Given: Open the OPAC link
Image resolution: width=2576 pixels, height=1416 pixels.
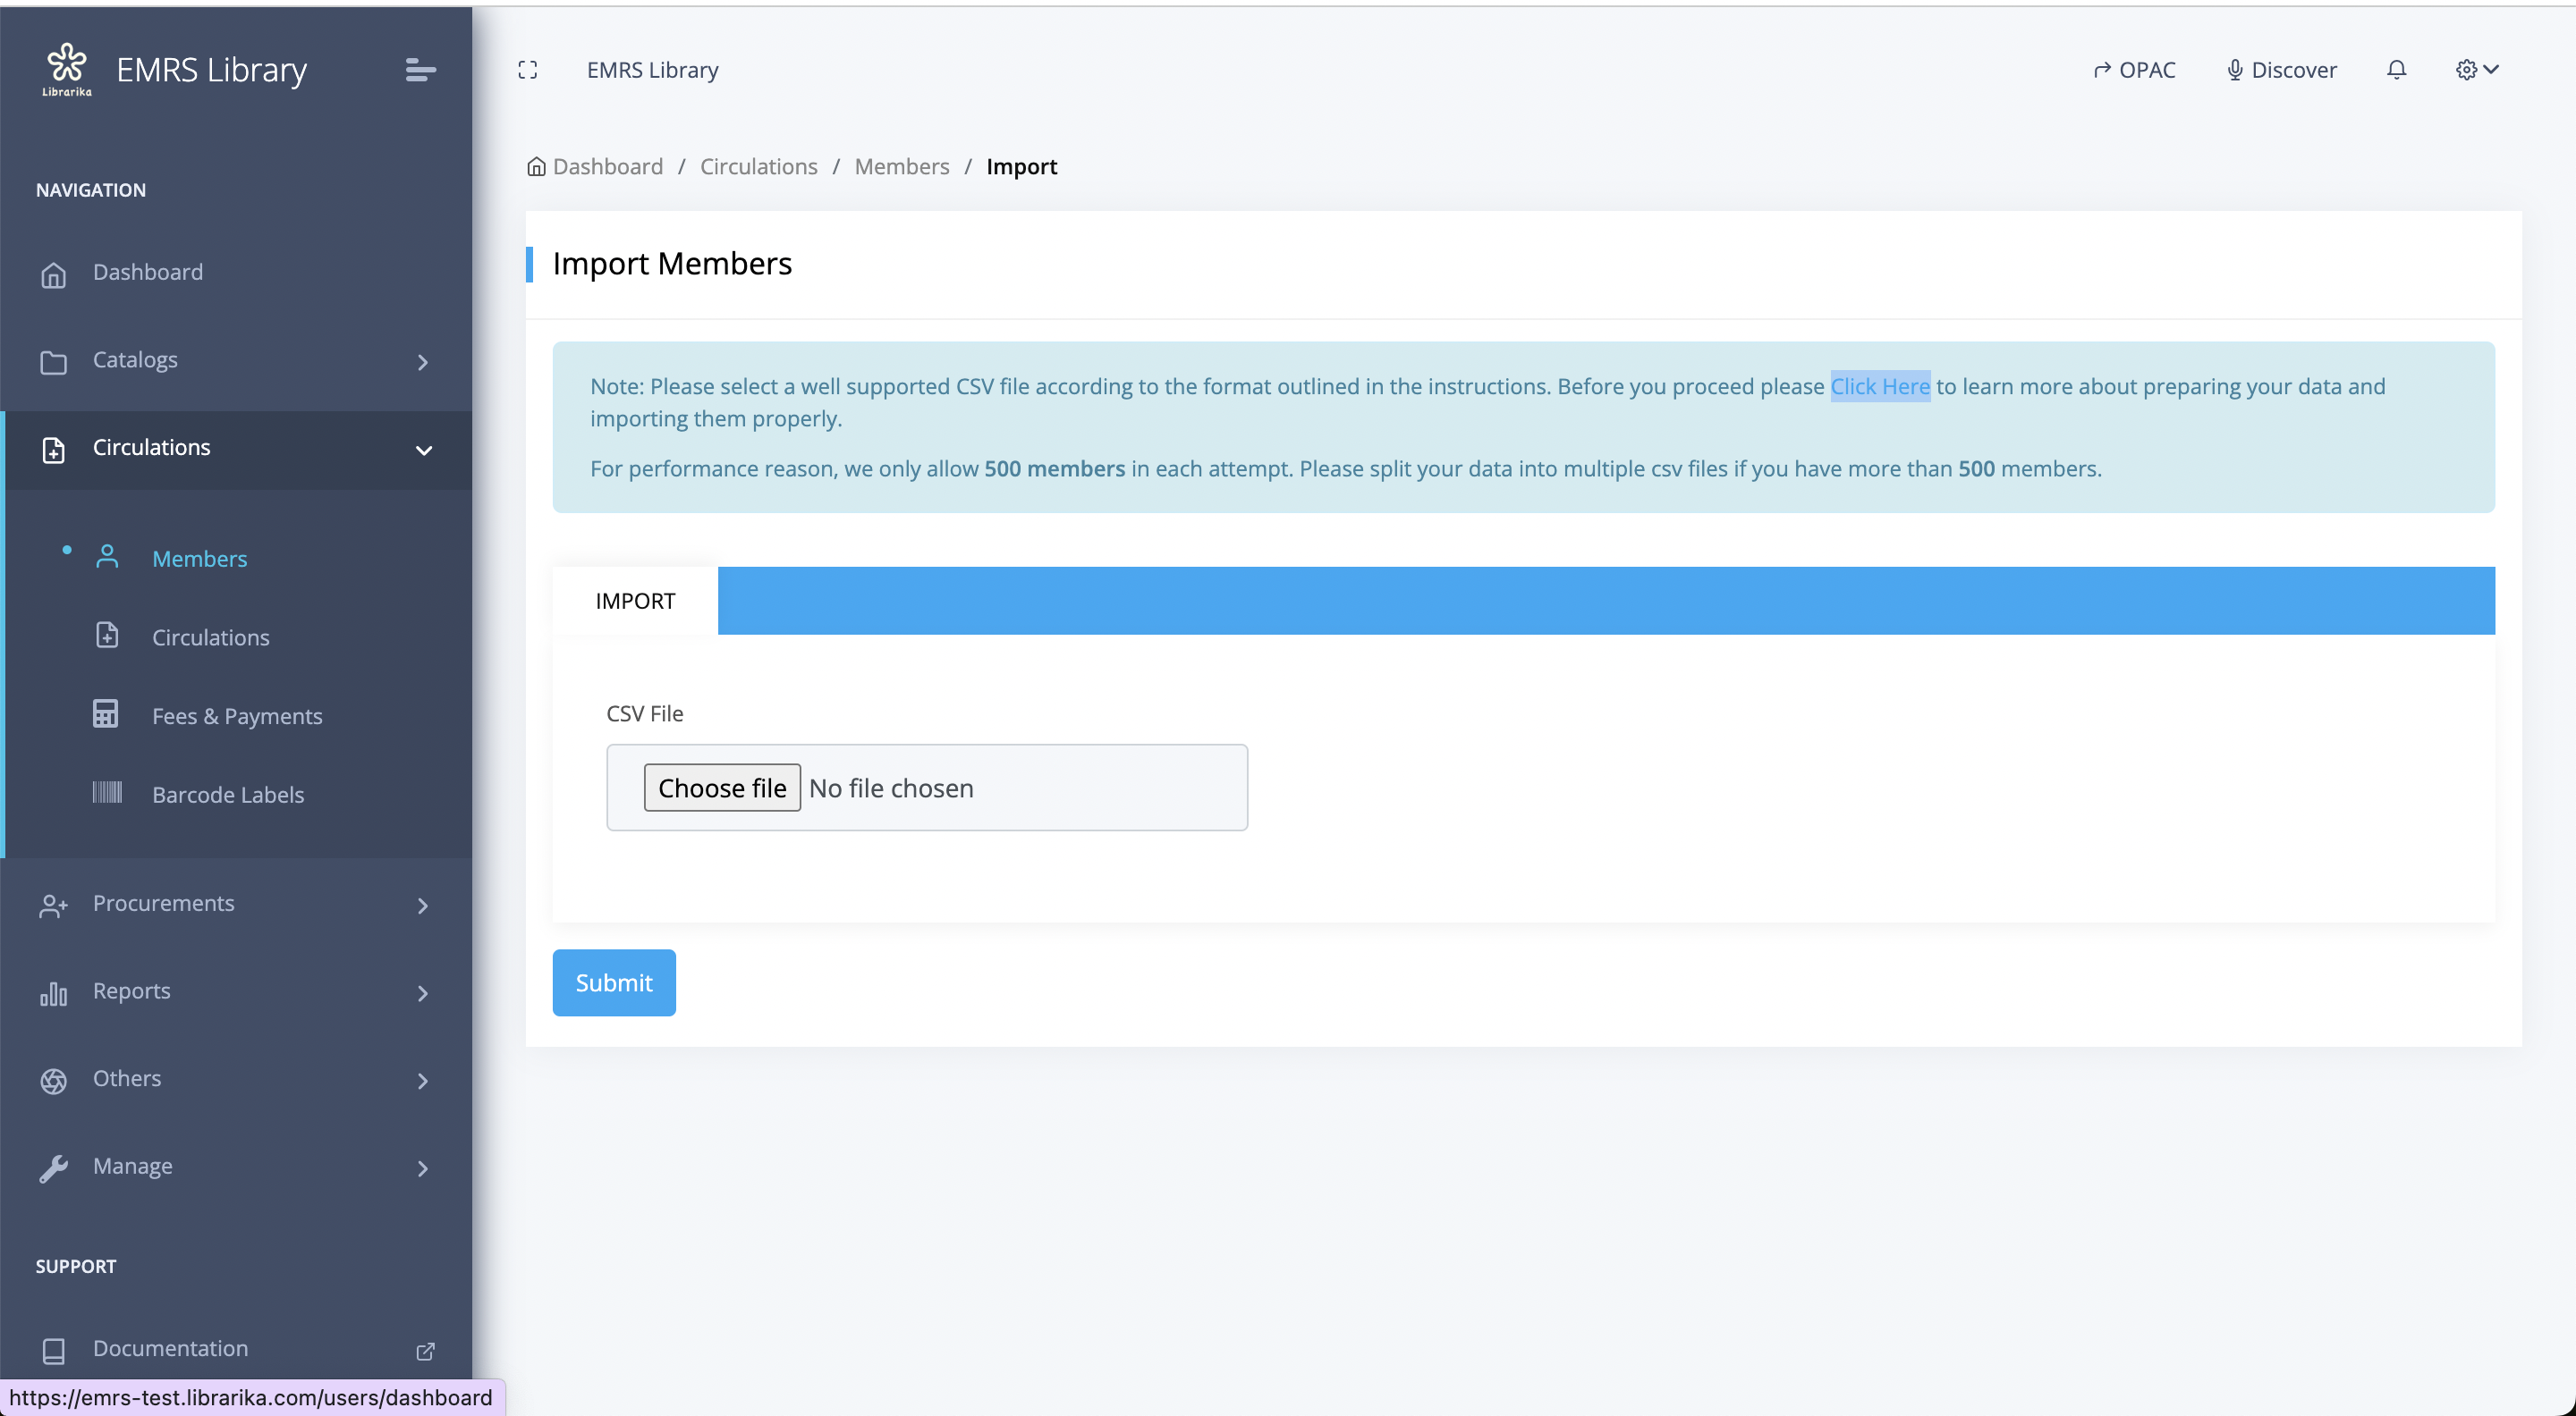Looking at the screenshot, I should (x=2134, y=70).
